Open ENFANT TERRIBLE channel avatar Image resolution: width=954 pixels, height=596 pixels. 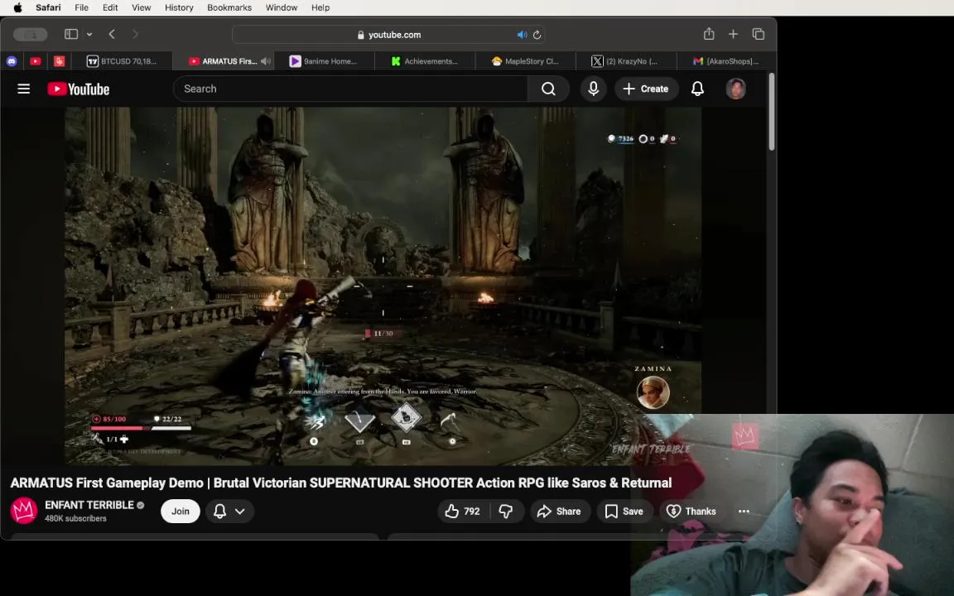pyautogui.click(x=24, y=510)
